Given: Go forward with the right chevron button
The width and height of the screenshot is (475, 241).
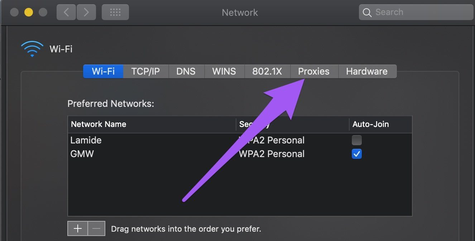Looking at the screenshot, I should 86,13.
